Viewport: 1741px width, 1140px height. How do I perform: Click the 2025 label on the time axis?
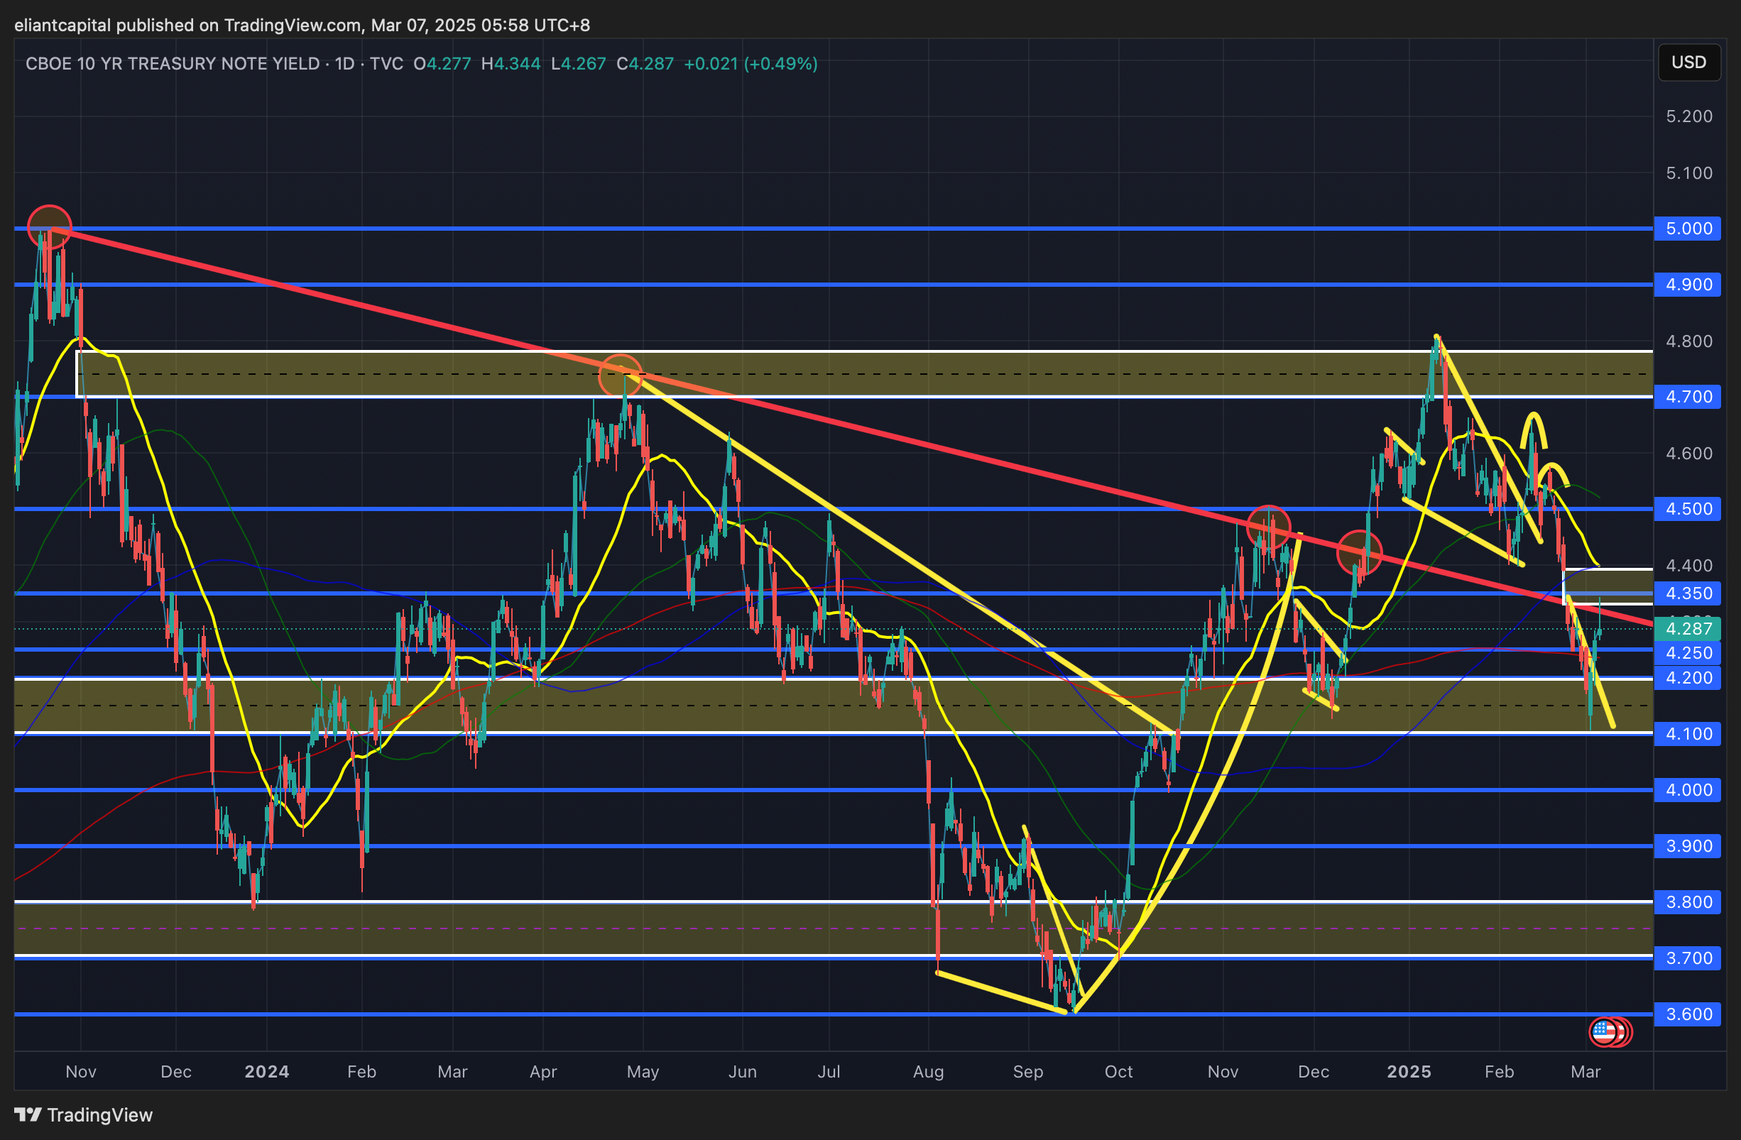[x=1409, y=1072]
